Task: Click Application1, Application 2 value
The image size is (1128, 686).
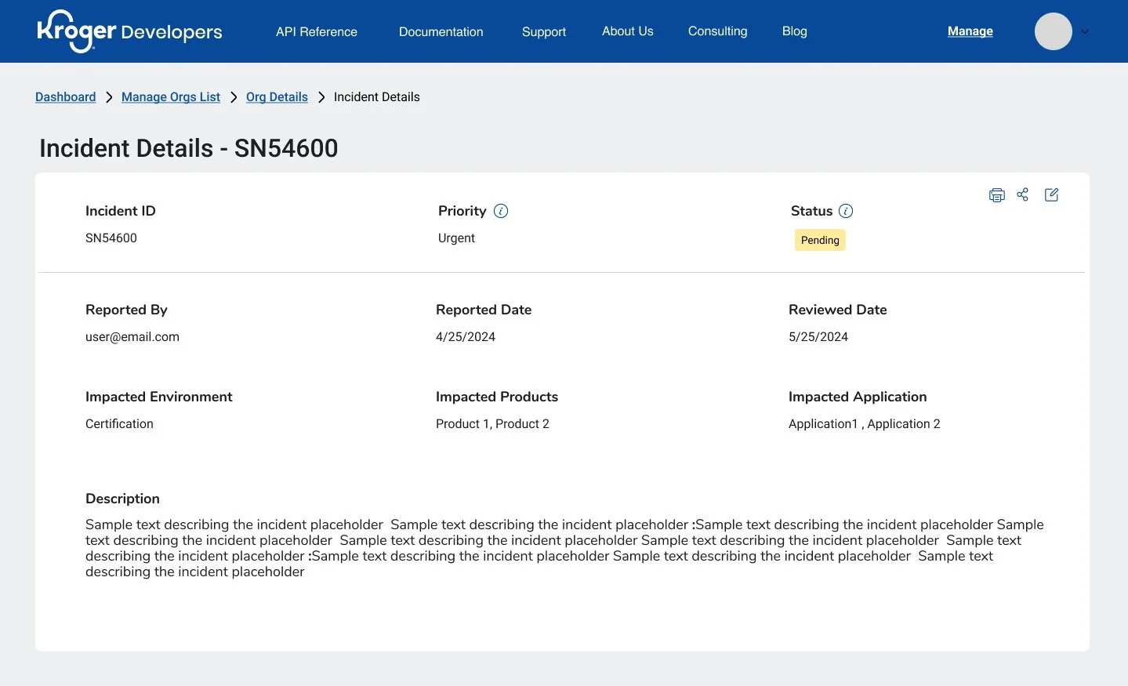Action: [865, 424]
